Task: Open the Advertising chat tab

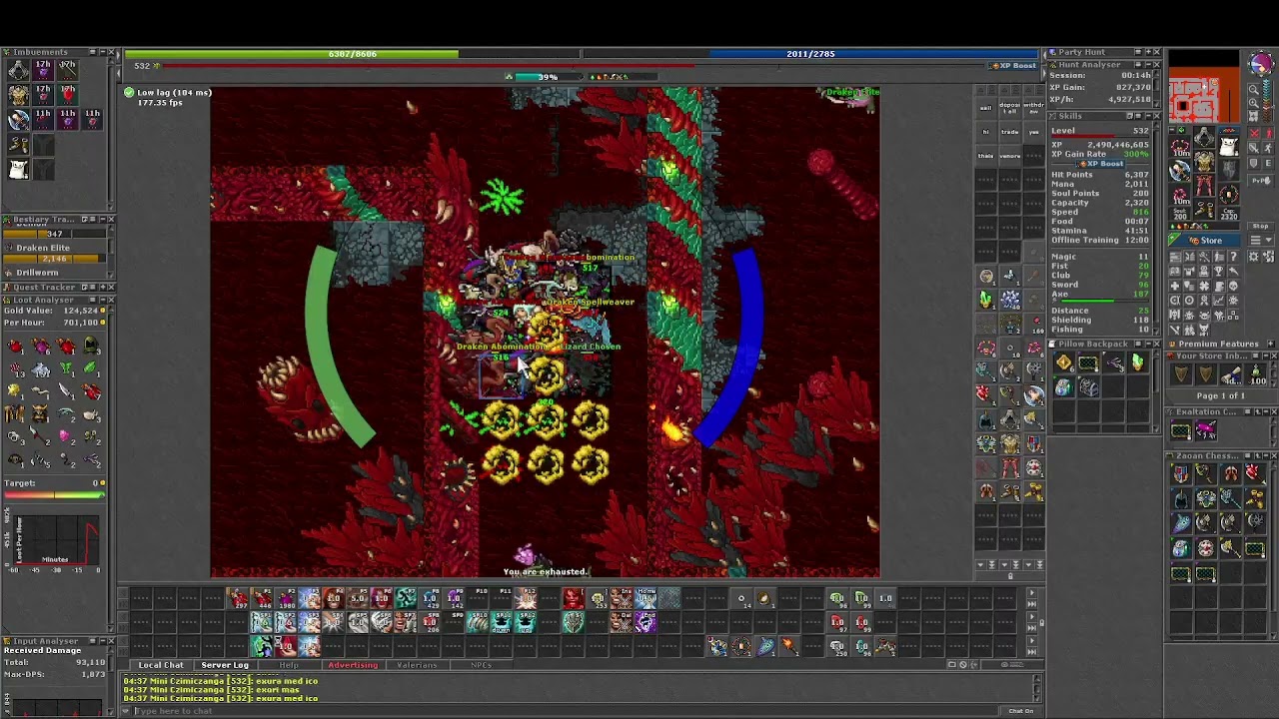Action: (353, 665)
